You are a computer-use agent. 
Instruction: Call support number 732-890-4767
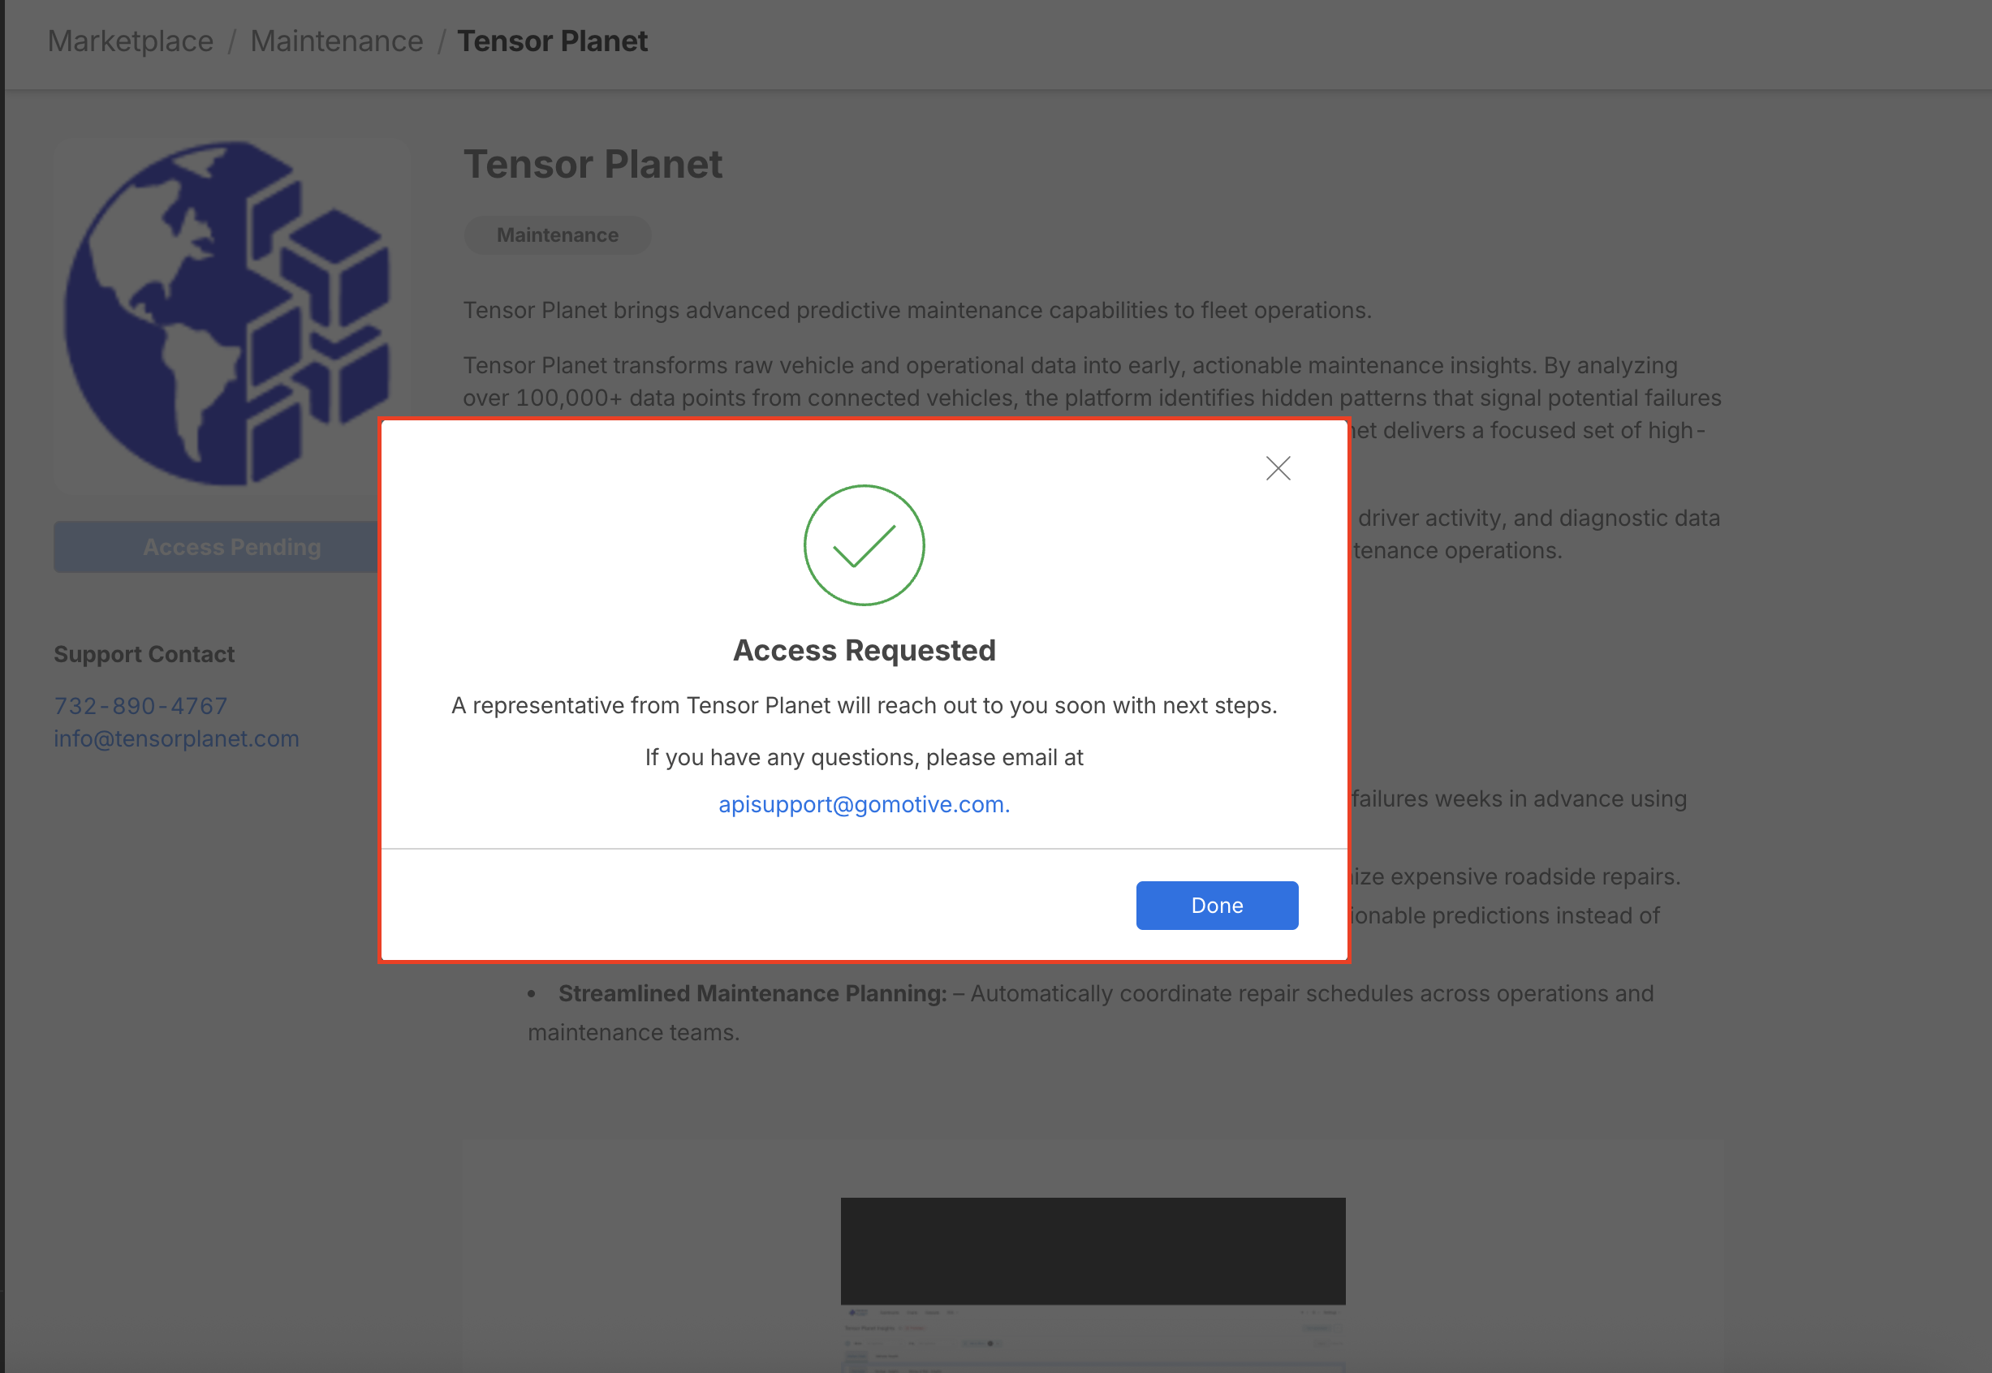point(141,705)
